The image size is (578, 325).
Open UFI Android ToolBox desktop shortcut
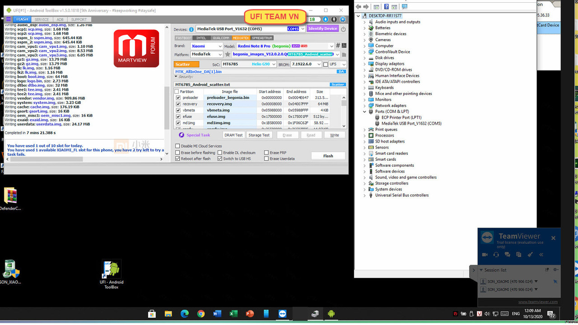pos(111,274)
